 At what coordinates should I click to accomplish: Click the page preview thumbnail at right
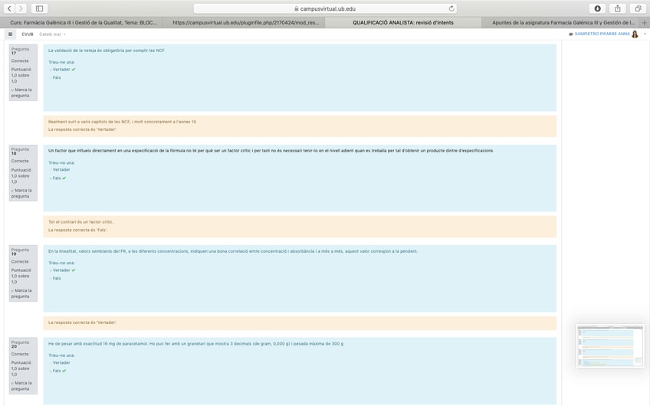pos(610,346)
